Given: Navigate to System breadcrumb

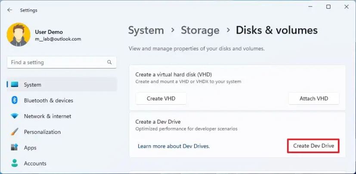Looking at the screenshot, I should coord(146,30).
